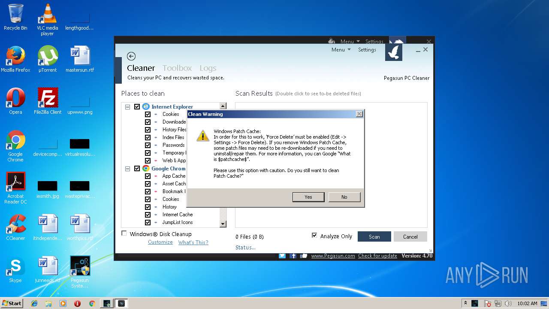The width and height of the screenshot is (549, 309).
Task: Go back using the circled arrow icon
Action: pos(131,56)
